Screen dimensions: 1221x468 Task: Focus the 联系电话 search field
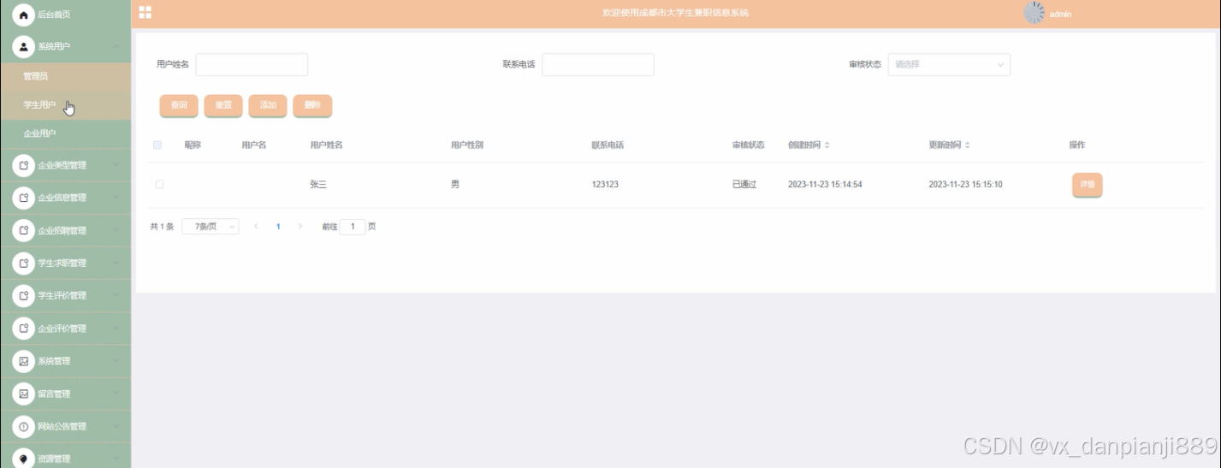pyautogui.click(x=598, y=65)
